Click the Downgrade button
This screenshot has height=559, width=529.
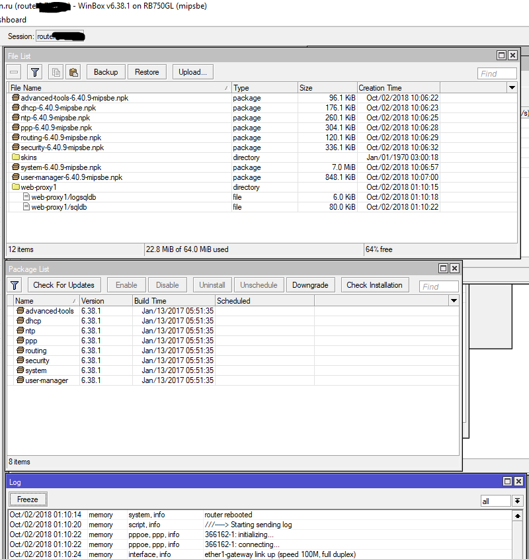(x=310, y=285)
